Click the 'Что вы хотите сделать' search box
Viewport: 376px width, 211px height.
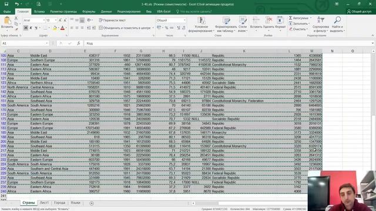(x=194, y=12)
